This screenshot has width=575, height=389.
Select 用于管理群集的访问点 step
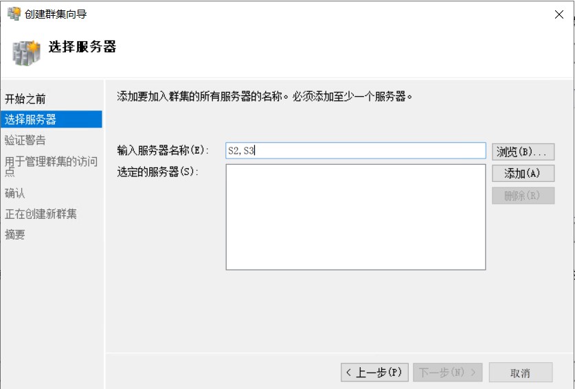51,166
